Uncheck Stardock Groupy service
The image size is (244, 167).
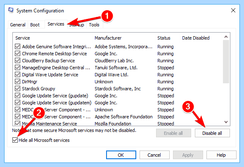17,89
